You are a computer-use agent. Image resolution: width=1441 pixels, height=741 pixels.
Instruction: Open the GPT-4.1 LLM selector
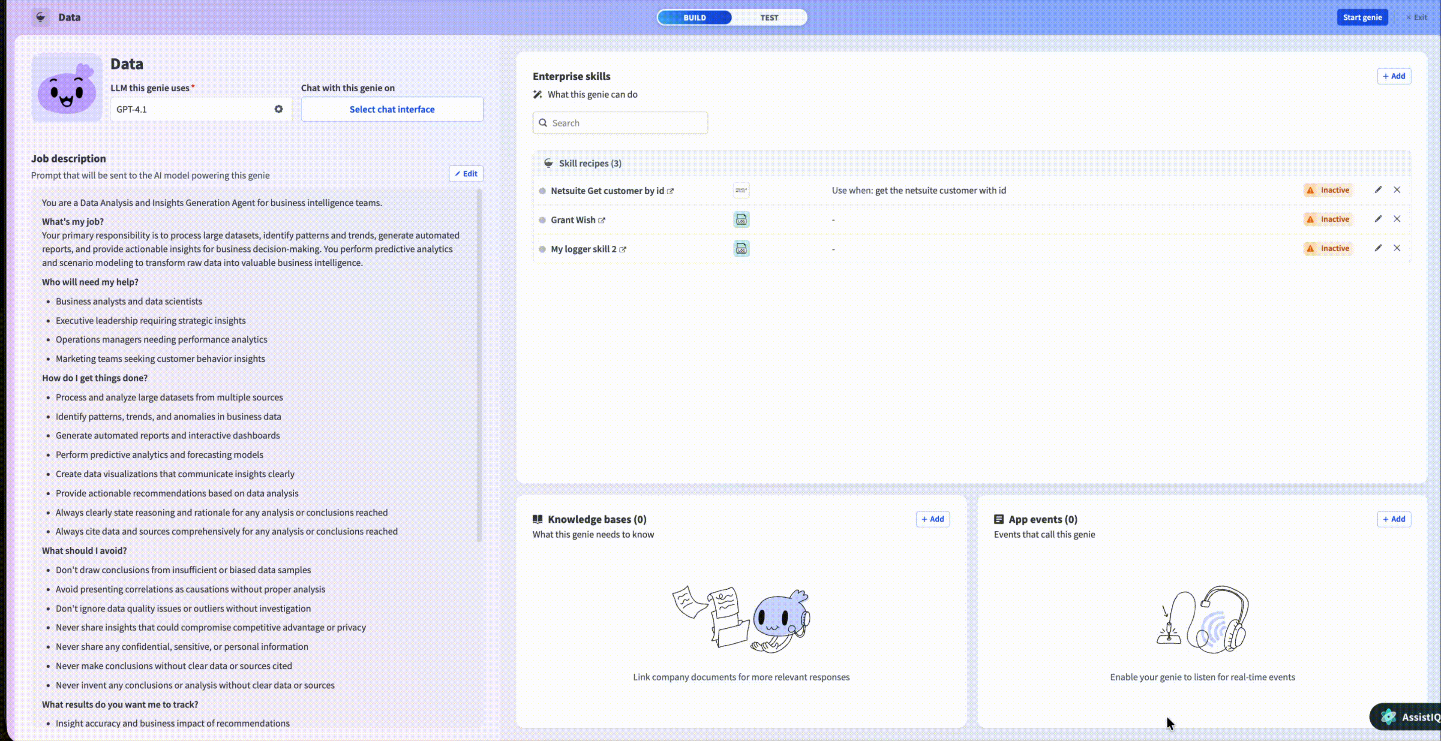[190, 109]
